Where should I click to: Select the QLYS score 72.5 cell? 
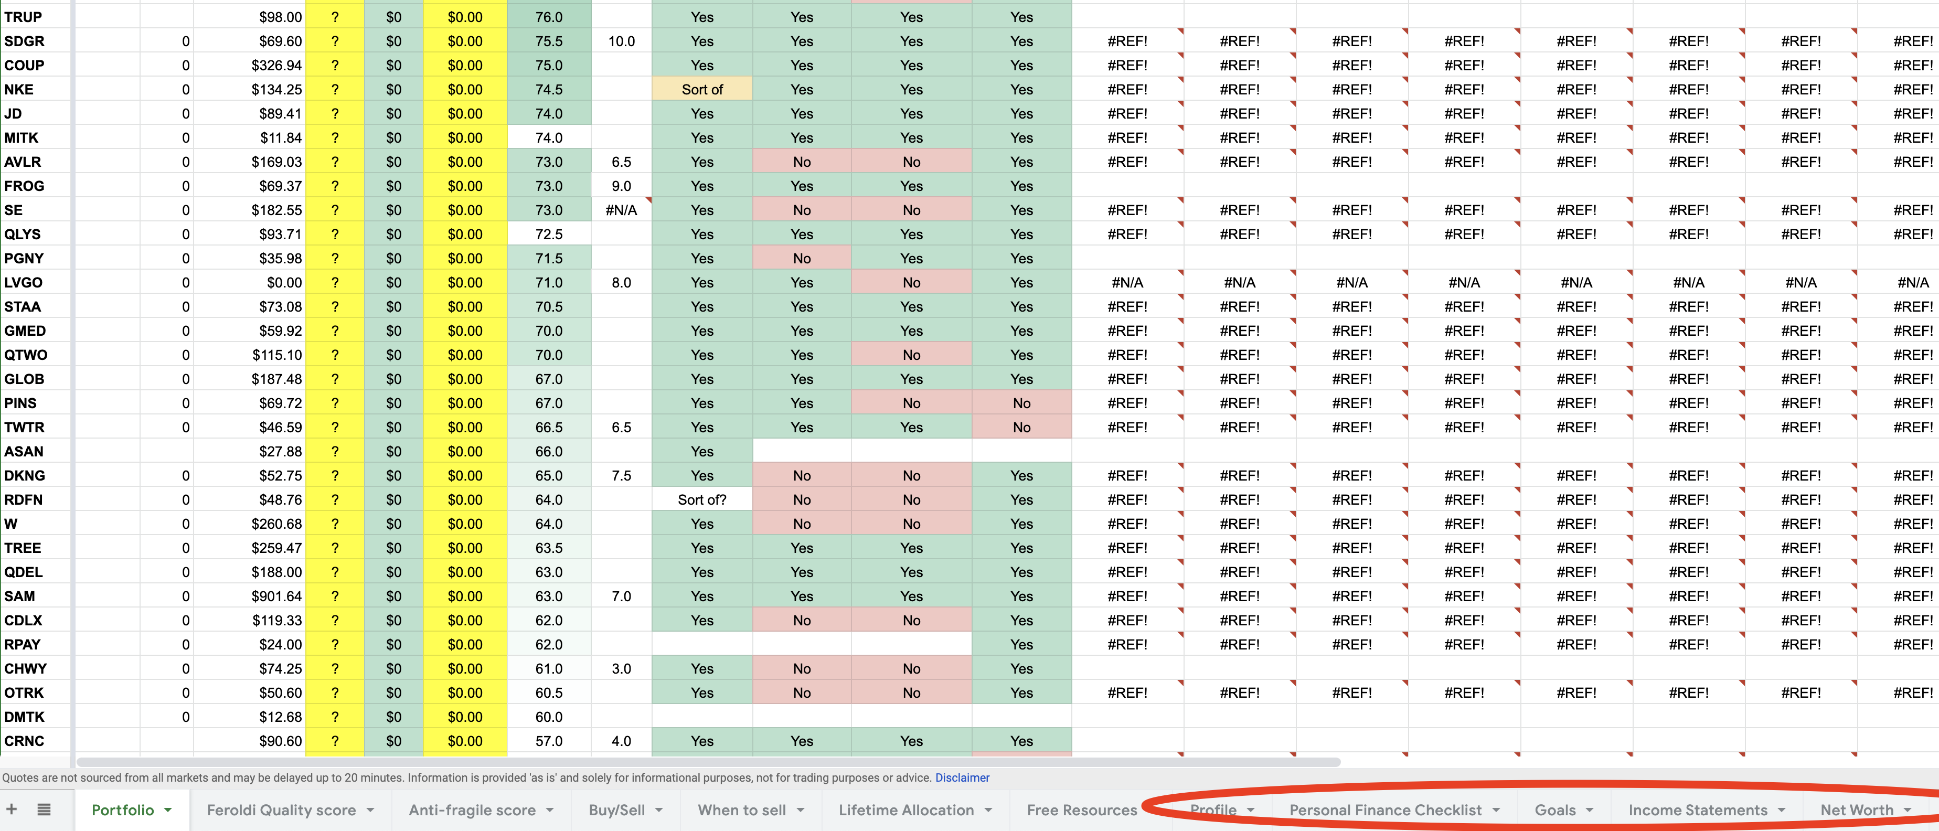(549, 234)
